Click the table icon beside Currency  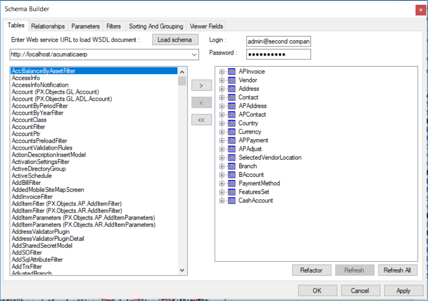232,132
